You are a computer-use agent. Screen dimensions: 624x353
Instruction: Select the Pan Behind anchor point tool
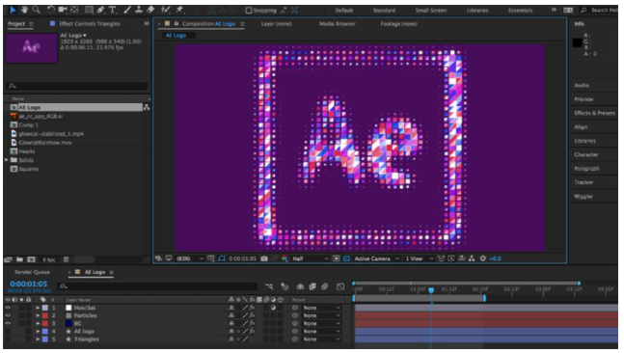[x=74, y=10]
